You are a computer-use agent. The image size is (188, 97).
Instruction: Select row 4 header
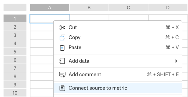point(15,43)
